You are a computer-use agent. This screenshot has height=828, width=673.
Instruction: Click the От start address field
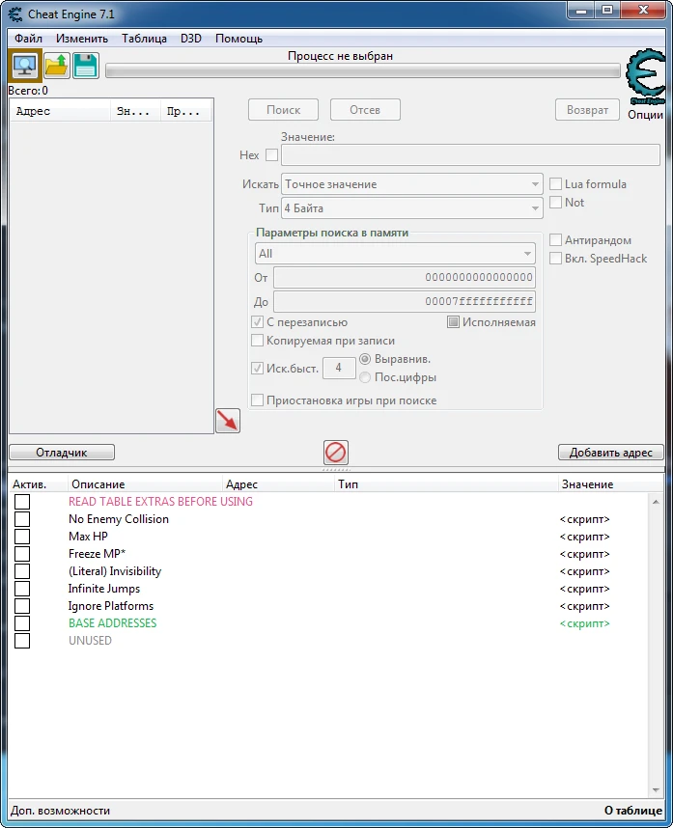coord(405,277)
